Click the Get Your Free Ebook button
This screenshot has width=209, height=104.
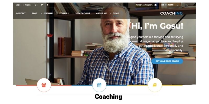click(x=167, y=61)
